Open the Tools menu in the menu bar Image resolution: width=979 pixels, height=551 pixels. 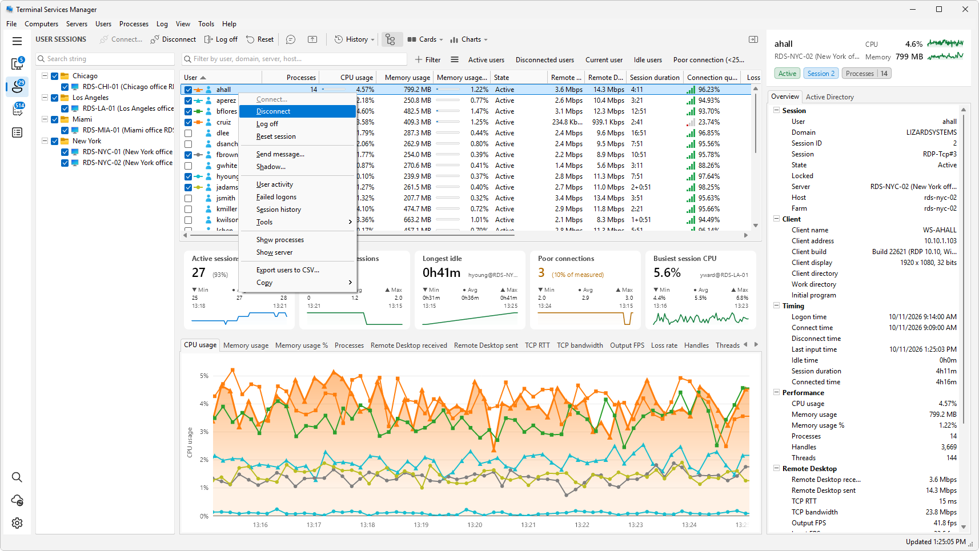pyautogui.click(x=206, y=24)
